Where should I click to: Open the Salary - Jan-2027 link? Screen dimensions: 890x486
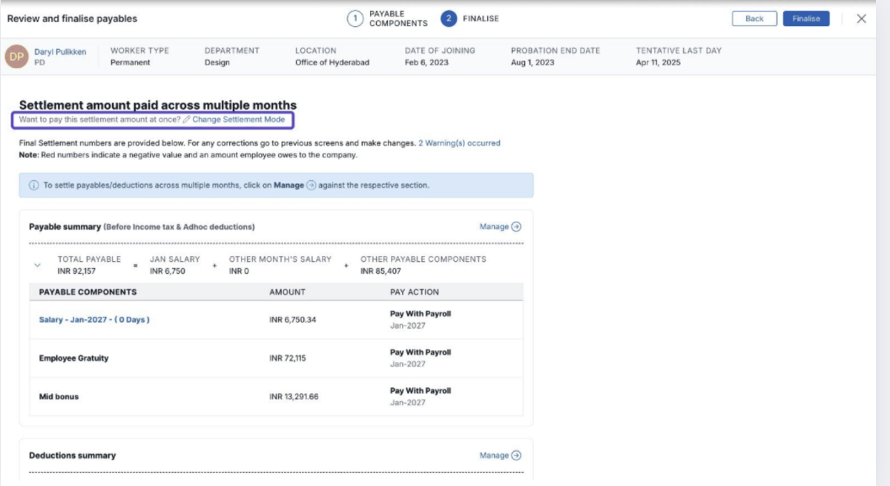point(94,320)
